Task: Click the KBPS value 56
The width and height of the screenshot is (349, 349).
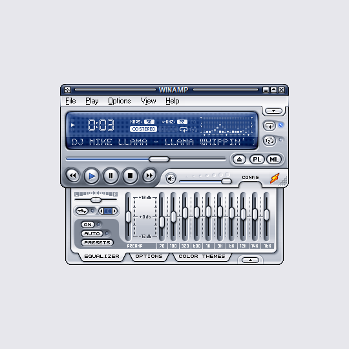Action: tap(149, 122)
